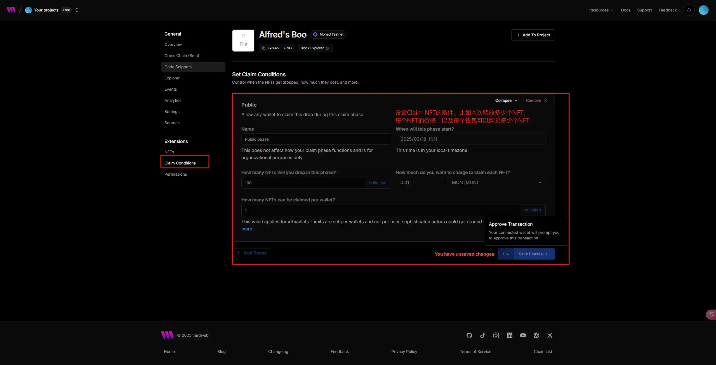Set per-wallet claim limit to Unlimited
Screen dimensions: 716x365
532,210
